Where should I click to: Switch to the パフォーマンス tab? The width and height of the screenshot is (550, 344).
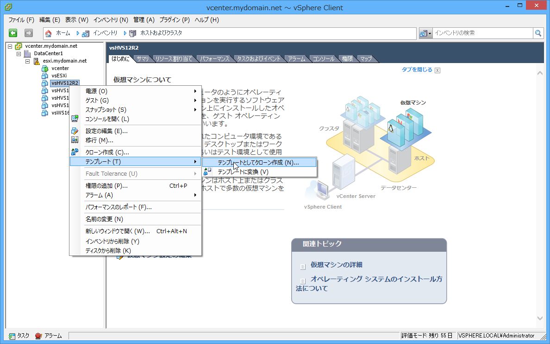tap(214, 59)
